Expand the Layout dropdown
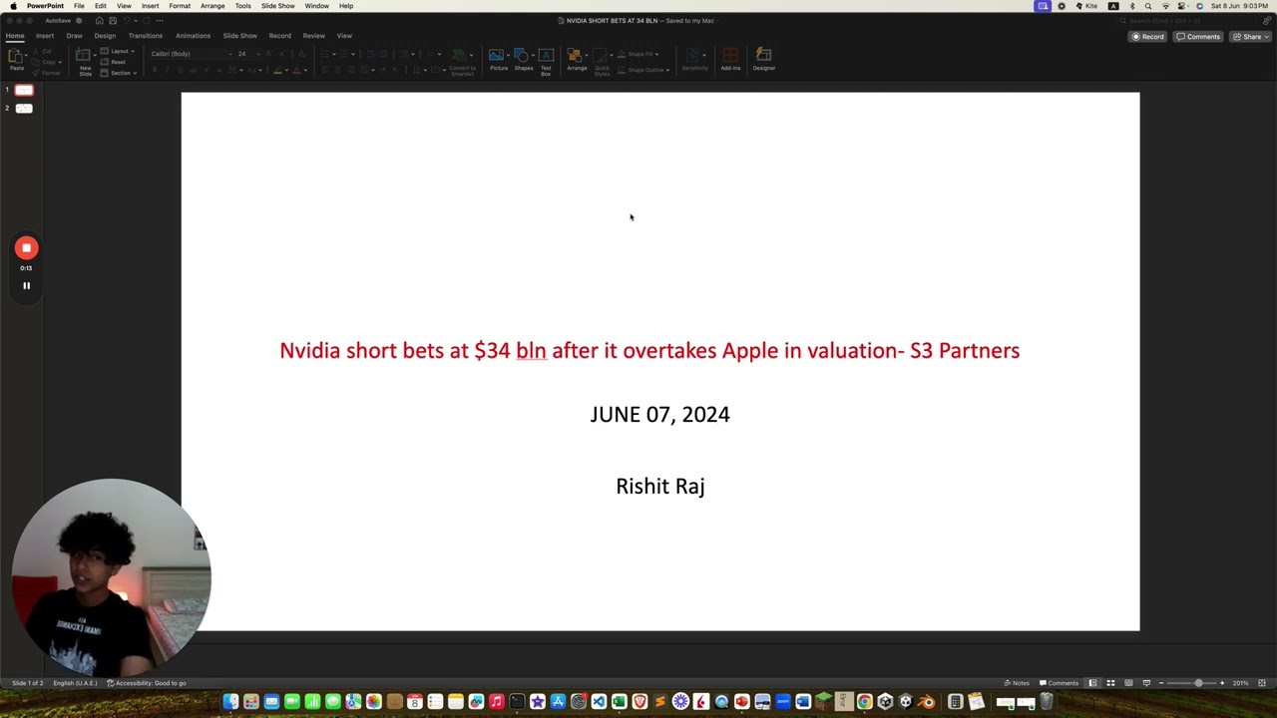Viewport: 1277px width, 718px height. [118, 51]
